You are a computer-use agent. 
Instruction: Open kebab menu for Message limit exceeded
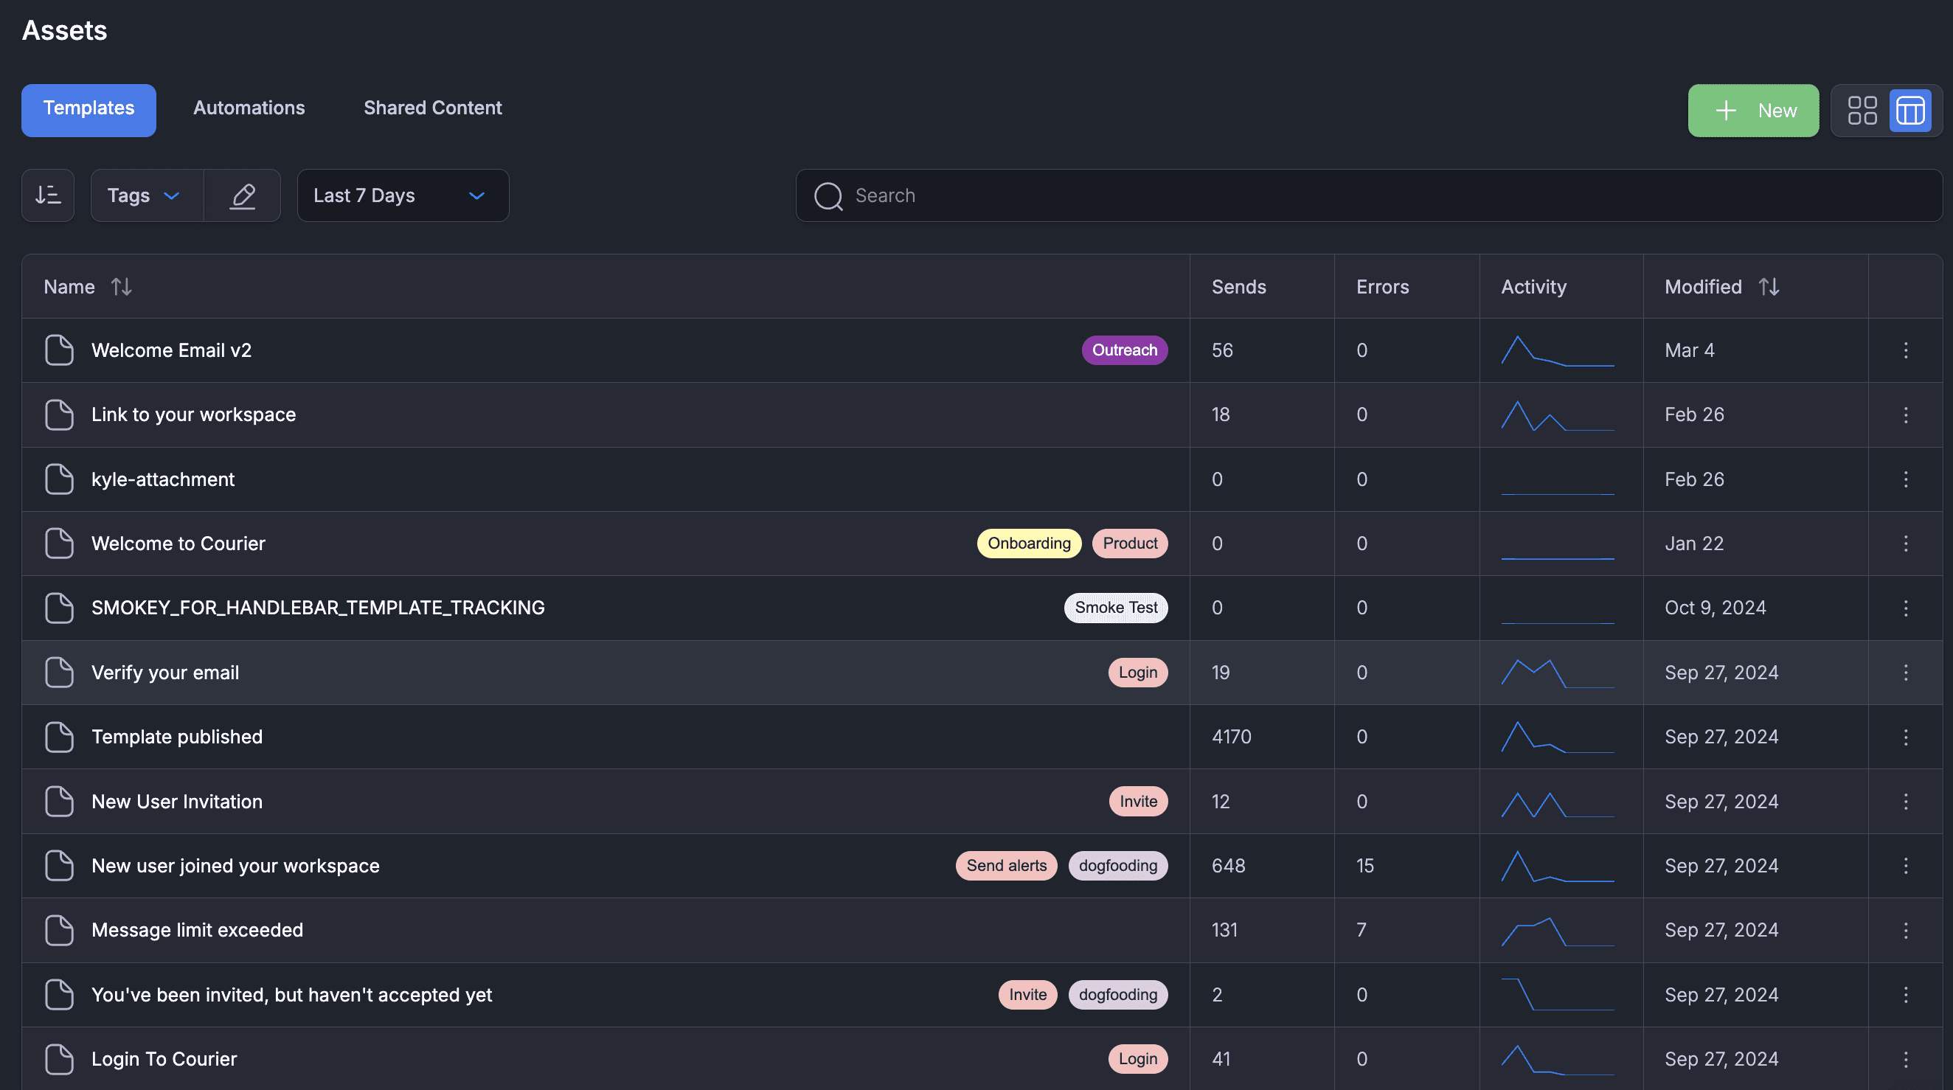click(1905, 930)
